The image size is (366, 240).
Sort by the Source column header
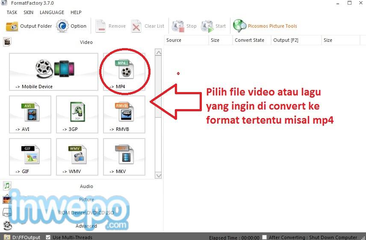pos(186,40)
